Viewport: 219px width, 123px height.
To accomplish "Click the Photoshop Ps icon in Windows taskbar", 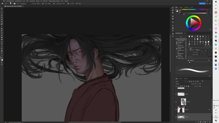I will [x=216, y=53].
